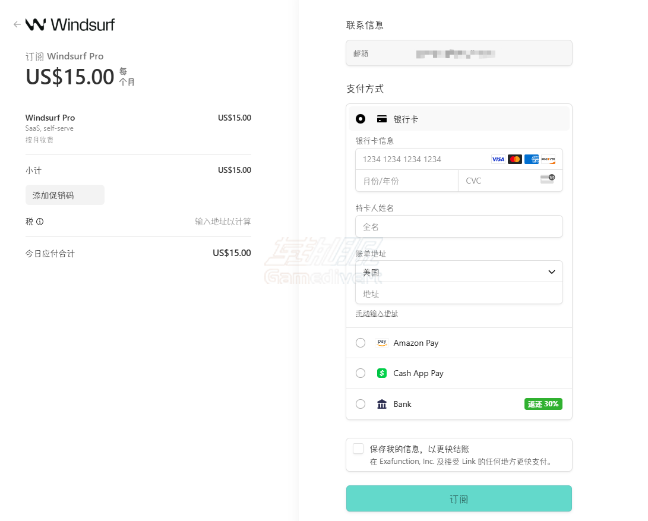Focus the 月份/年份 expiry field
Screen dimensions: 648x521
pos(407,181)
